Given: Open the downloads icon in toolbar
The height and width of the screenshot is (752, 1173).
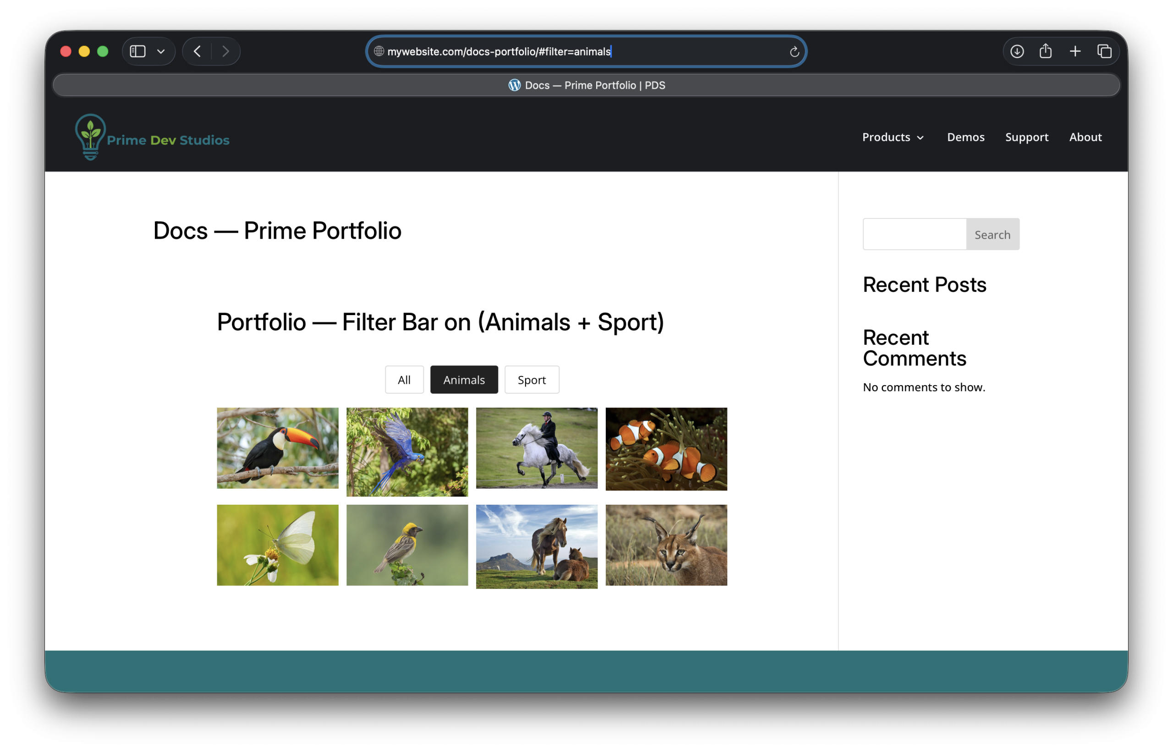Looking at the screenshot, I should pos(1017,51).
